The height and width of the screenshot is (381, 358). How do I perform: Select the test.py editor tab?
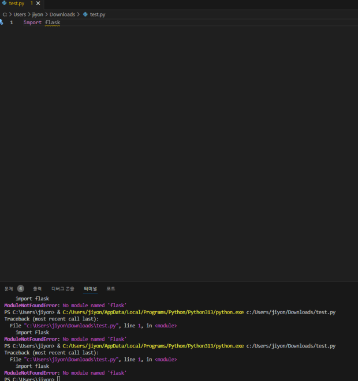[21, 3]
